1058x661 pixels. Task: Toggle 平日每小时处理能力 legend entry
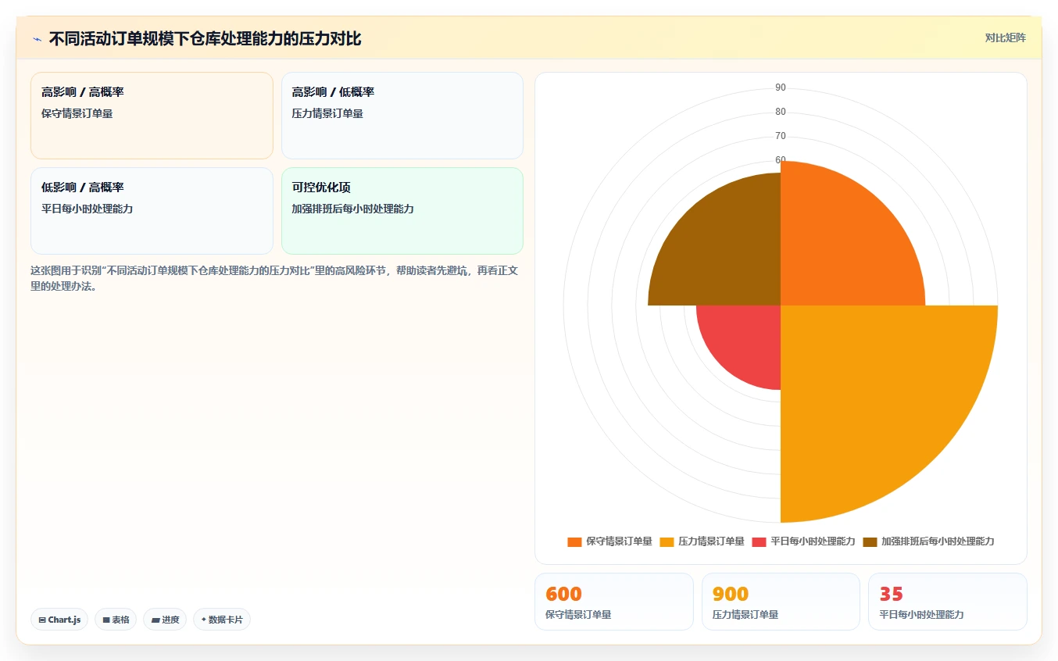click(x=803, y=541)
